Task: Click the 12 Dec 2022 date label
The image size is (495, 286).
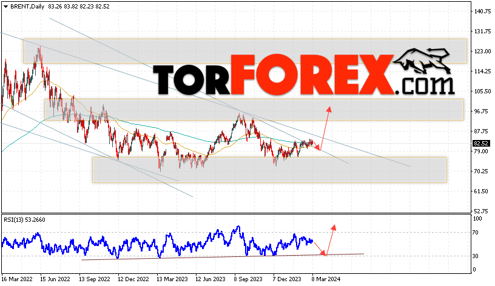Action: coord(133,279)
